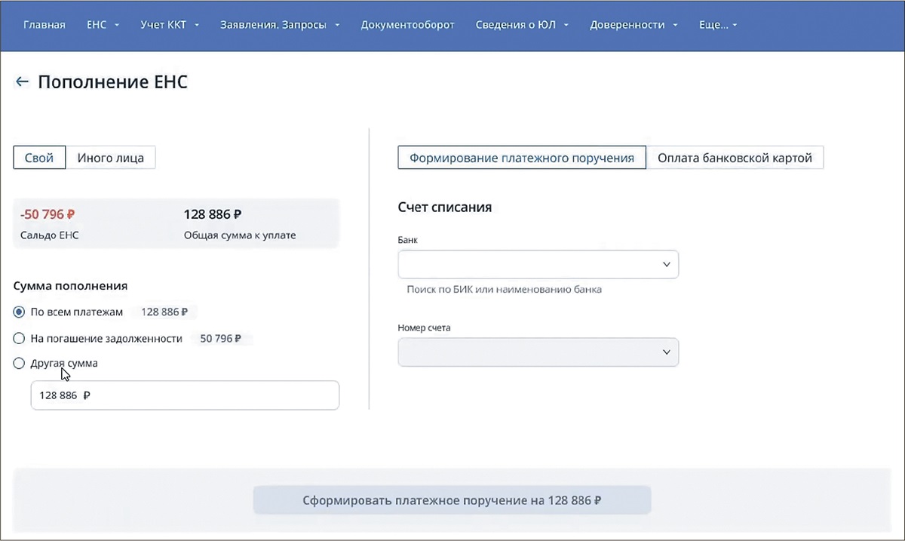Expand the Еще... menu
The image size is (905, 541).
(x=718, y=25)
